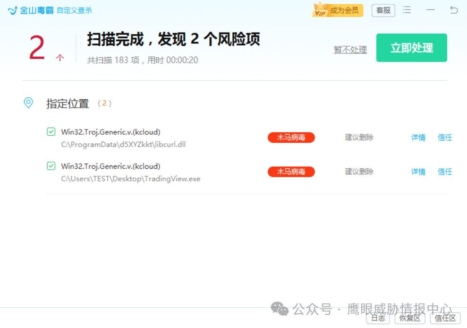Viewport: 467px width, 328px height.
Task: Open the 恢复区 button
Action: [410, 318]
